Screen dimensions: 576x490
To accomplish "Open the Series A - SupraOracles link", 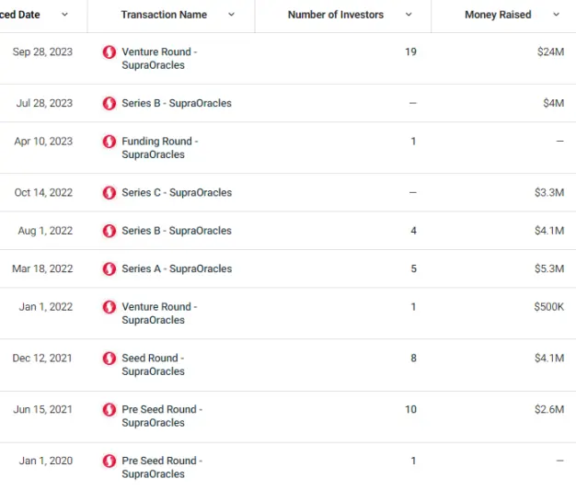I will click(x=177, y=269).
